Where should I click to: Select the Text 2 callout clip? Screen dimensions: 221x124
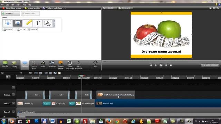coord(59,95)
